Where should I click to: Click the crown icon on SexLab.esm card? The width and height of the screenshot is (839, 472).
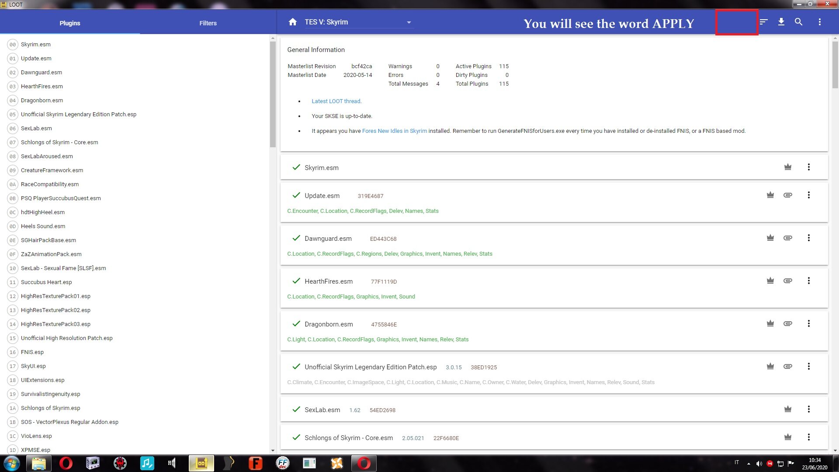[788, 409]
